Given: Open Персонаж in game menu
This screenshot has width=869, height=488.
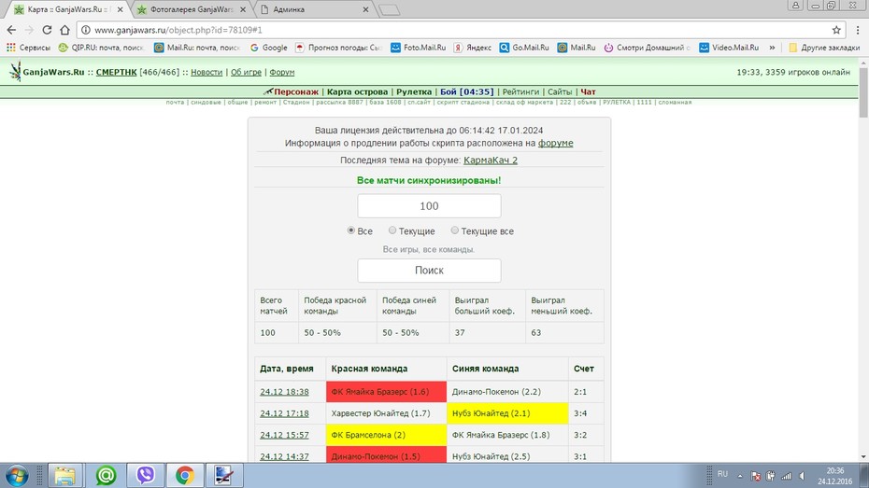Looking at the screenshot, I should [x=296, y=91].
